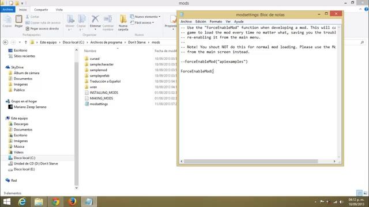The image size is (369, 207).
Task: Click the Explorer back navigation arrow
Action: (x=5, y=42)
